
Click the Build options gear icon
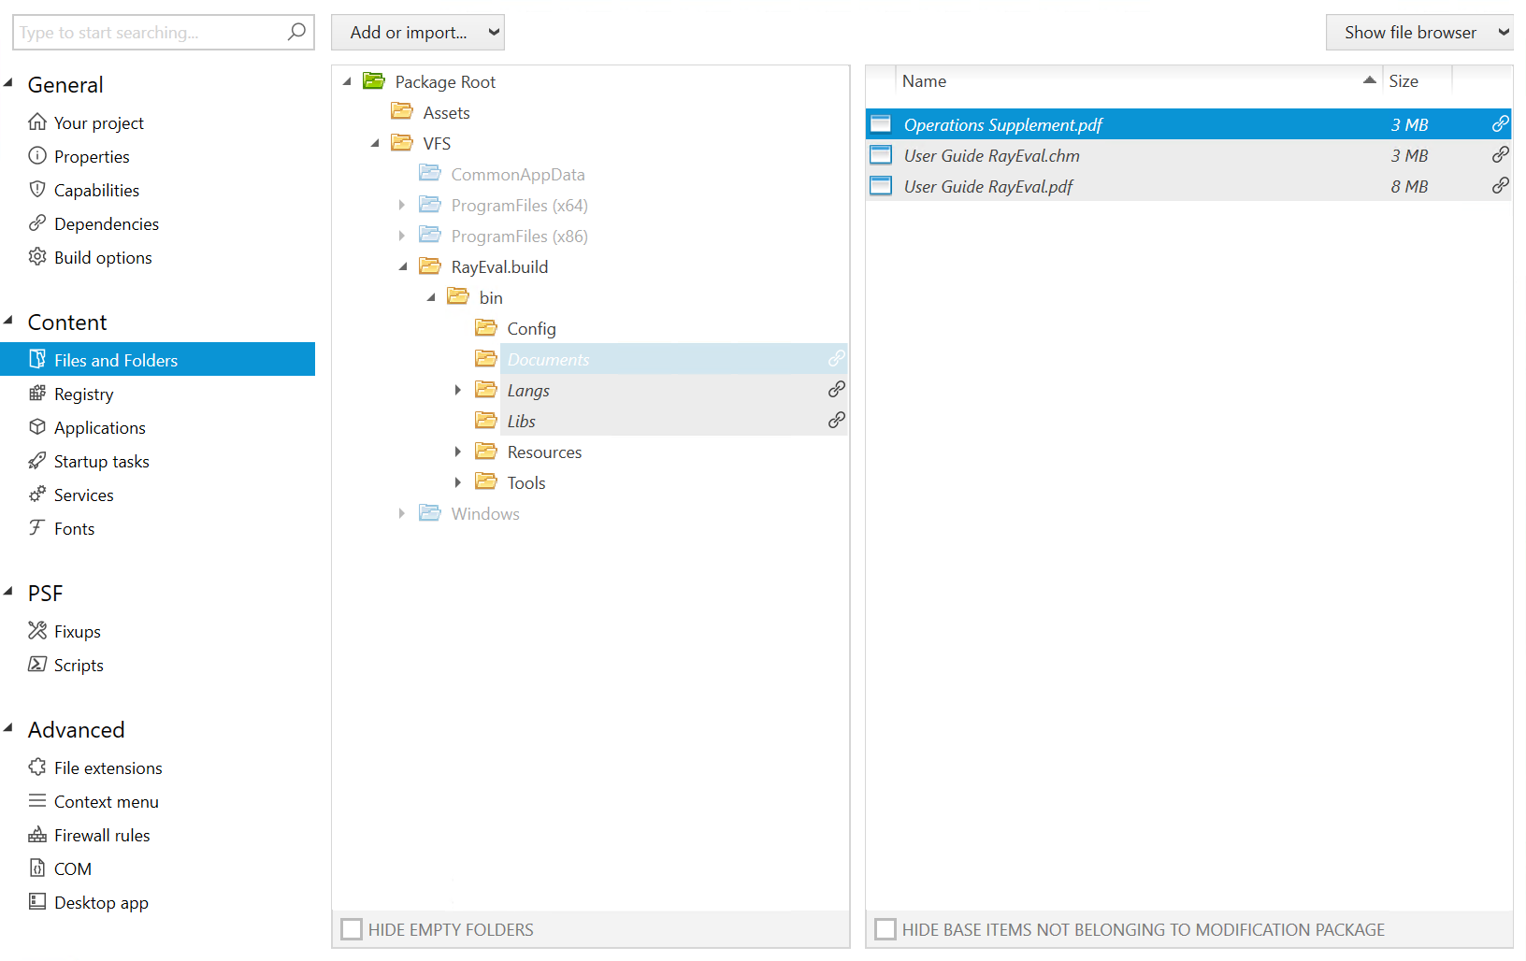pyautogui.click(x=37, y=257)
